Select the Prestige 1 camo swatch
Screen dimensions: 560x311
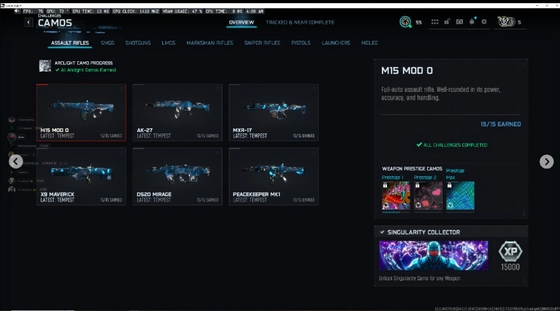pyautogui.click(x=396, y=195)
